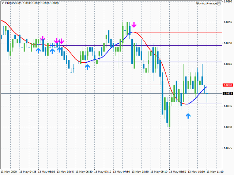Select the magenta down arrow above the 1.0855 peak
This screenshot has width=234, height=175.
[134, 25]
